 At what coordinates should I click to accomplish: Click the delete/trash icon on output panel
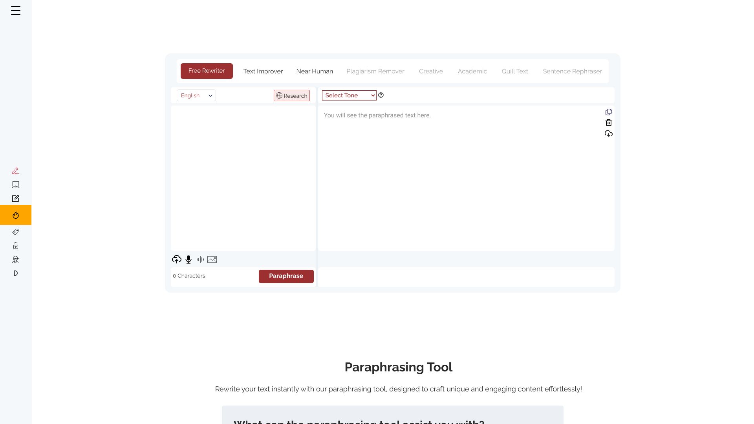point(609,123)
